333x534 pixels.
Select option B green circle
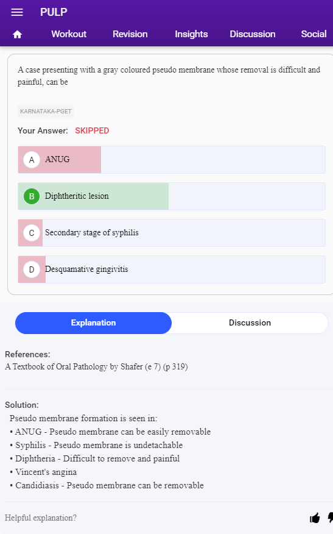[x=32, y=196]
